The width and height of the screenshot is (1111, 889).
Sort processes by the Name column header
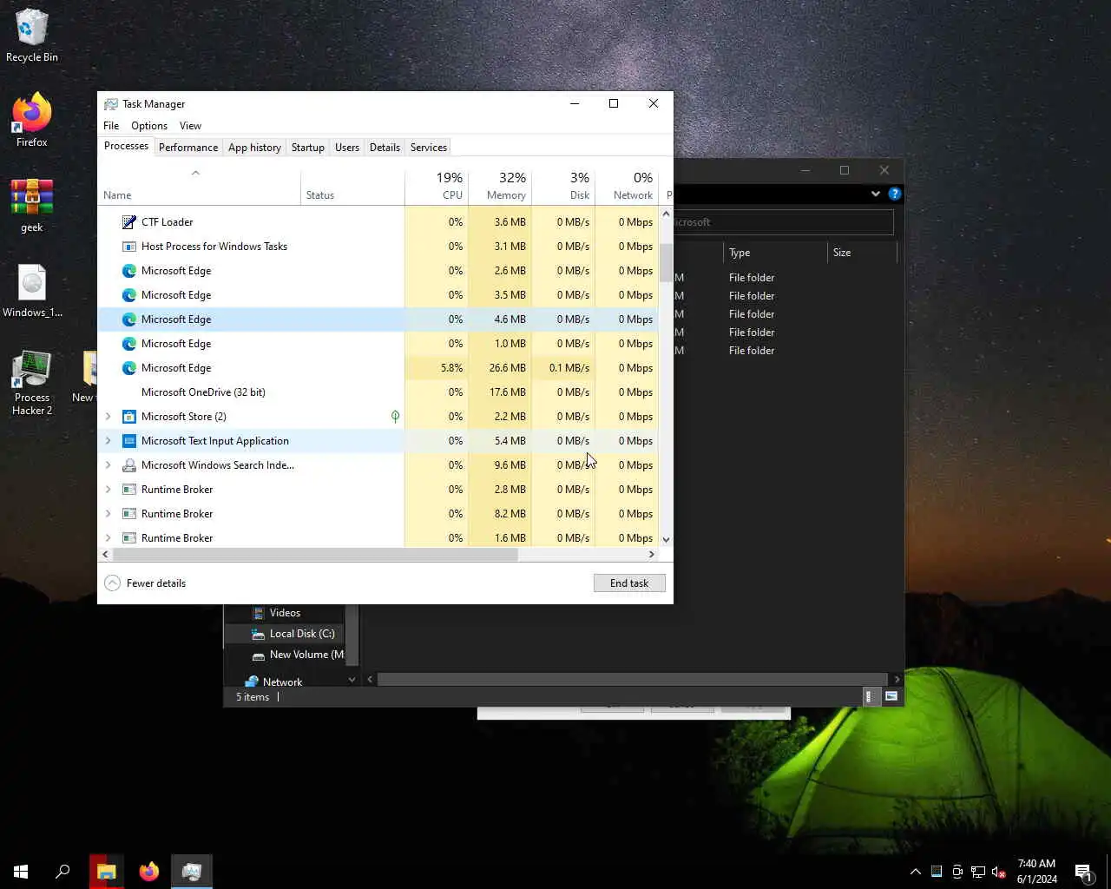pos(199,186)
